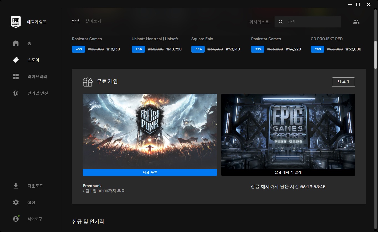Click the -45% discount badge
Viewport: 378px width, 232px height.
point(78,49)
